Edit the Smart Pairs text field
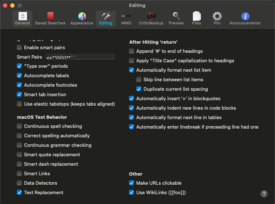The height and width of the screenshot is (204, 275). 80,57
